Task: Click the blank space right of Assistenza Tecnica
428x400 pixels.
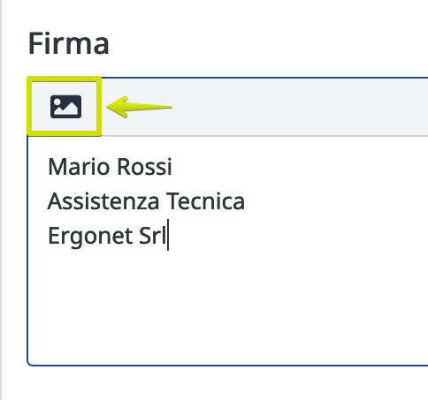Action: pos(336,201)
